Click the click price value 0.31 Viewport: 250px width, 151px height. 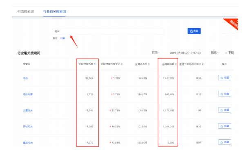pos(199,94)
